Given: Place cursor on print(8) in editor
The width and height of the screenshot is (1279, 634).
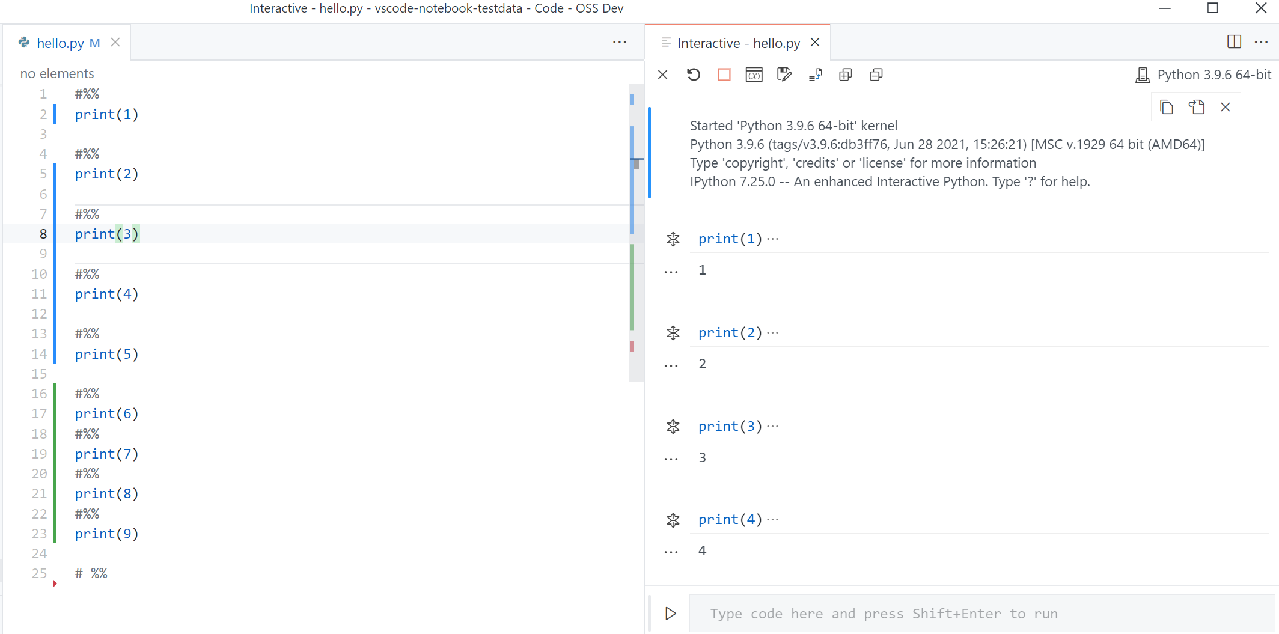Looking at the screenshot, I should pos(106,493).
